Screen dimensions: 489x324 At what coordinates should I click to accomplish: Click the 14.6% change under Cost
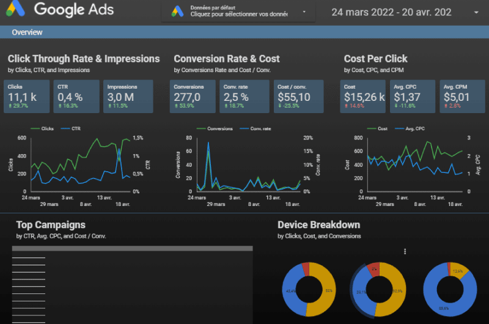[354, 106]
